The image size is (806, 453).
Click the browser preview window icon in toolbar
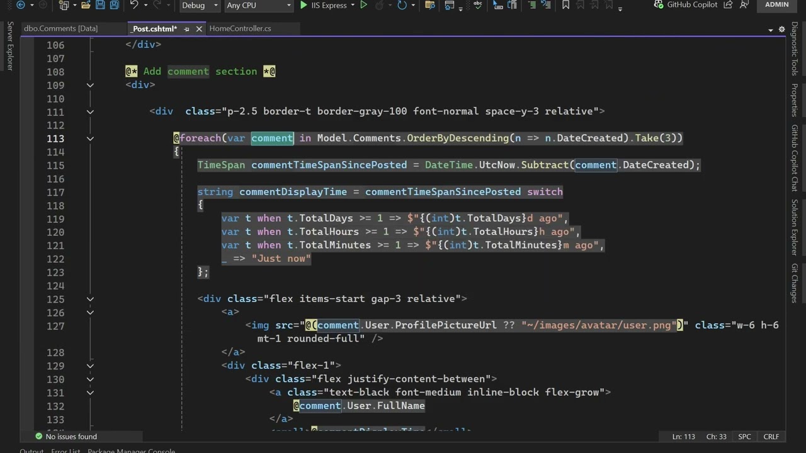(450, 5)
